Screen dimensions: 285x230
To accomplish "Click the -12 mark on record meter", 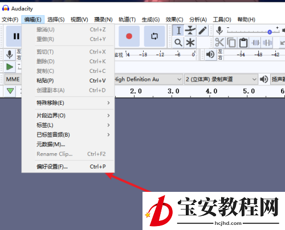I will point(160,55).
